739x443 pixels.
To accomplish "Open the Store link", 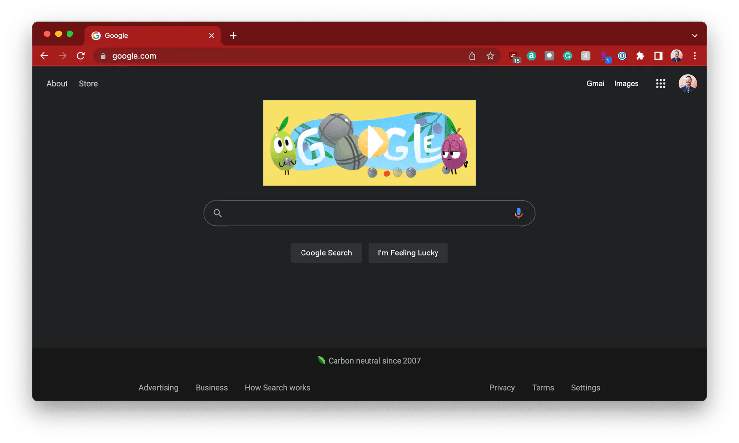I will 88,84.
